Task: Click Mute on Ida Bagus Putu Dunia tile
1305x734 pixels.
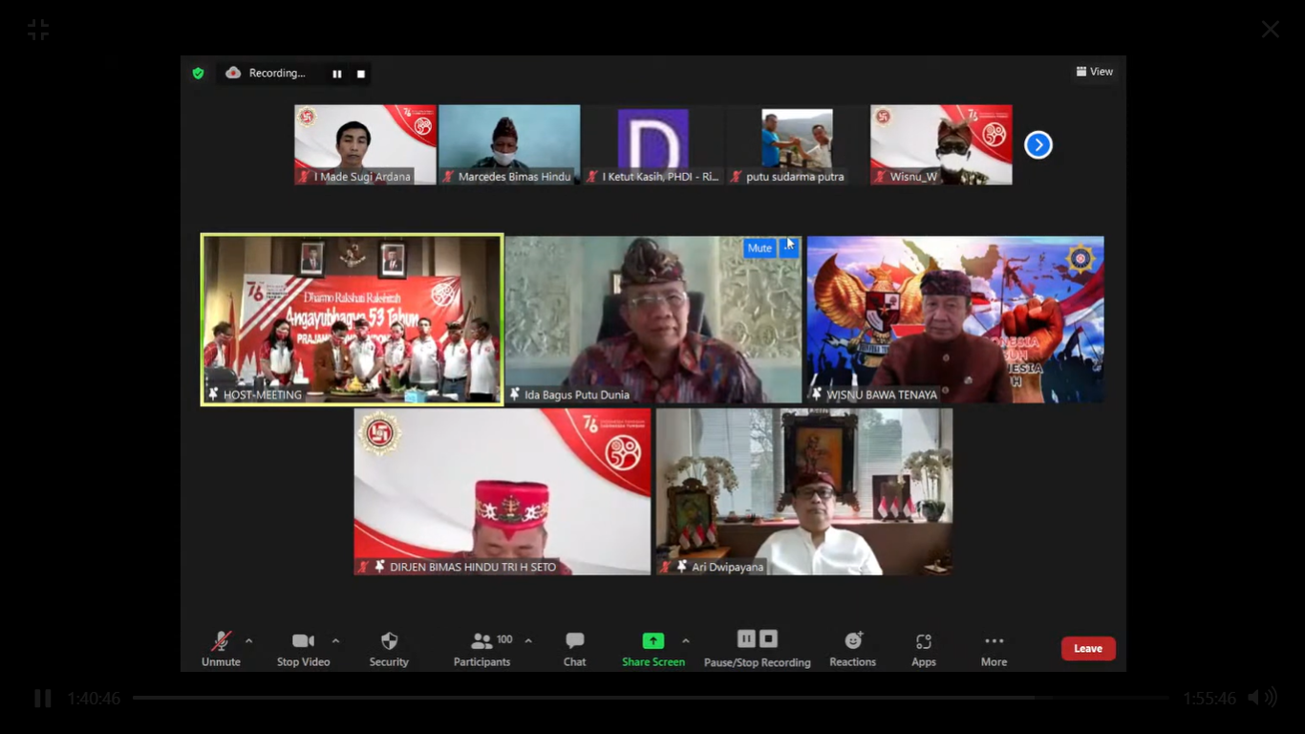Action: (759, 248)
